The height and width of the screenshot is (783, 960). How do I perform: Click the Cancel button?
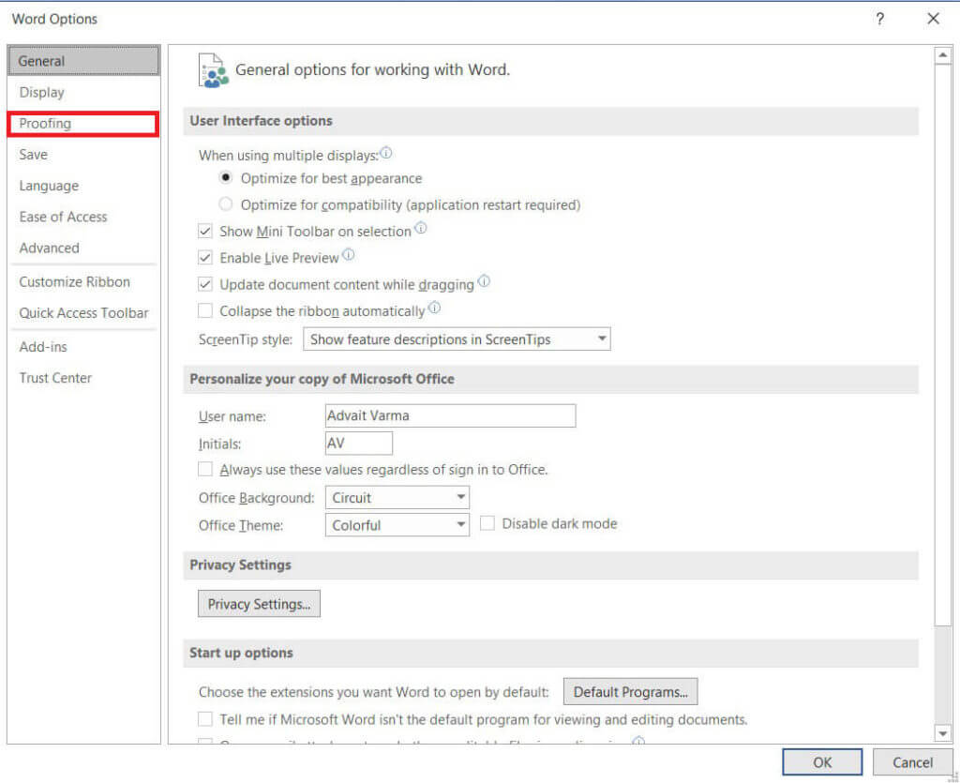tap(912, 762)
